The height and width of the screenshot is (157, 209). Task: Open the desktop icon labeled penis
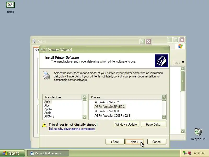coord(10,7)
